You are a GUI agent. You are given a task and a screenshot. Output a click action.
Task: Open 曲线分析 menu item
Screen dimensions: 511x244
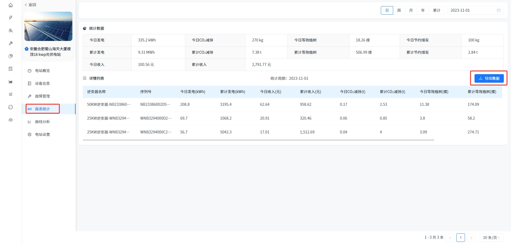tap(43, 122)
